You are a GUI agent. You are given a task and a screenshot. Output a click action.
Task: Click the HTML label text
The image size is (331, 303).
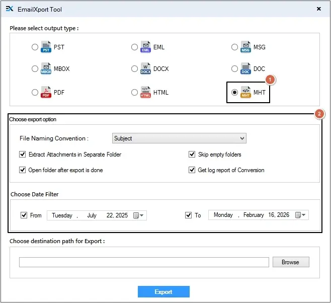pyautogui.click(x=161, y=93)
